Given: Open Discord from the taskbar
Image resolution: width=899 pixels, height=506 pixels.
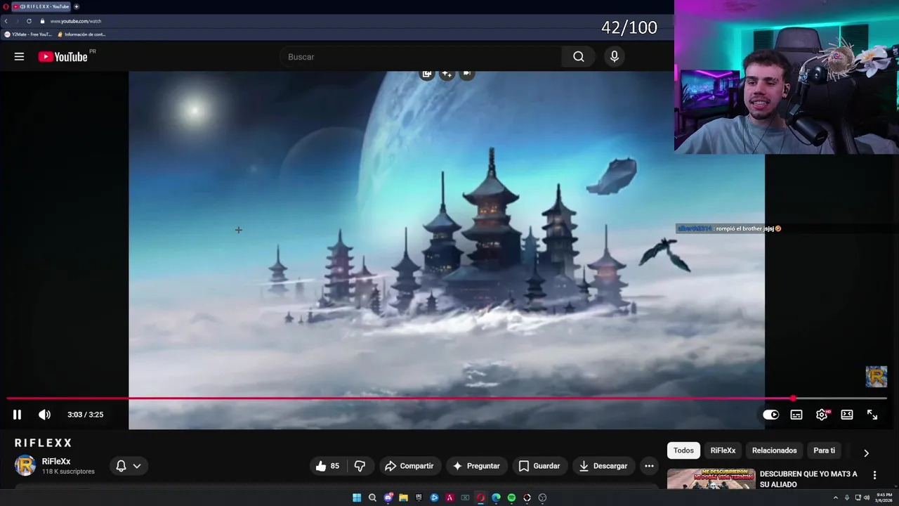Looking at the screenshot, I should [388, 498].
